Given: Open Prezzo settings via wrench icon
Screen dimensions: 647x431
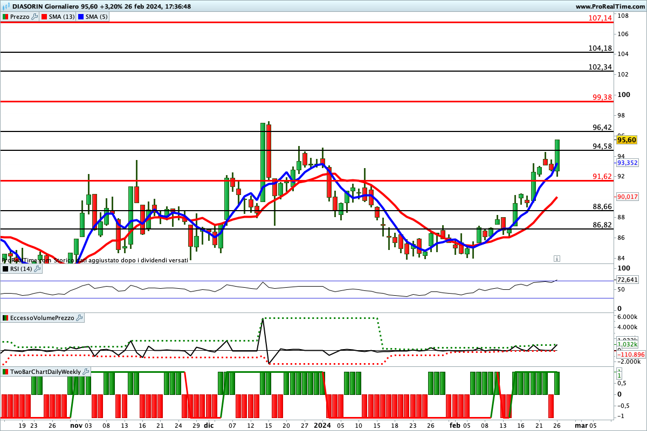Looking at the screenshot, I should (x=35, y=17).
